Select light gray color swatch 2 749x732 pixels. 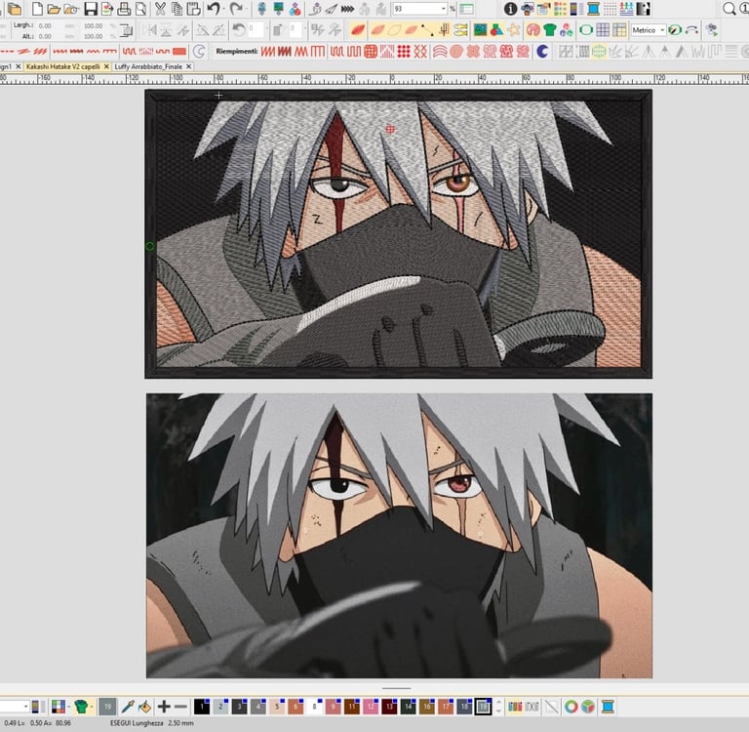point(220,707)
